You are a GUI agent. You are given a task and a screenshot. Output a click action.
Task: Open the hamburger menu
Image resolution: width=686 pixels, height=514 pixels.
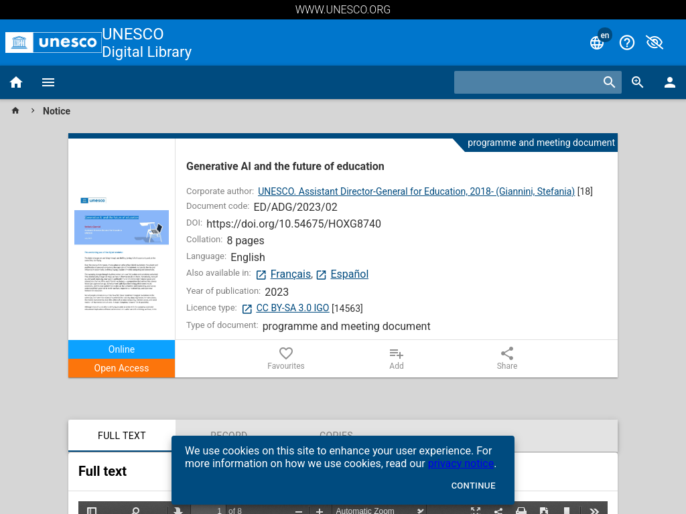pyautogui.click(x=48, y=82)
